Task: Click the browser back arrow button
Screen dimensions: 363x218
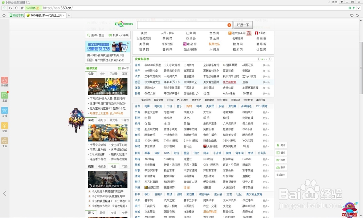Action: 5,8
